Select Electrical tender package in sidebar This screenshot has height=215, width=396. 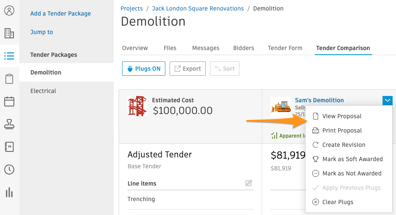43,91
